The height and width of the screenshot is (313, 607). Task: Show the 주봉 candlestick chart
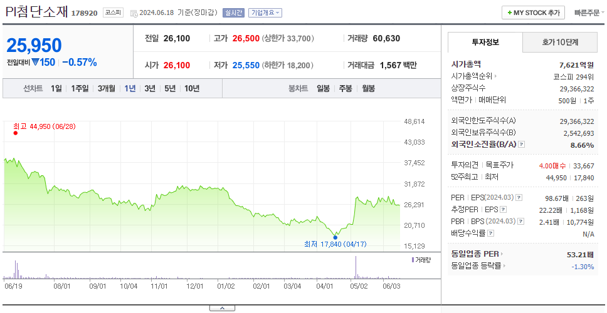(x=346, y=88)
